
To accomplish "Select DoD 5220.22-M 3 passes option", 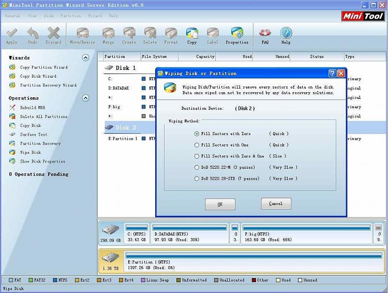I will 197,167.
